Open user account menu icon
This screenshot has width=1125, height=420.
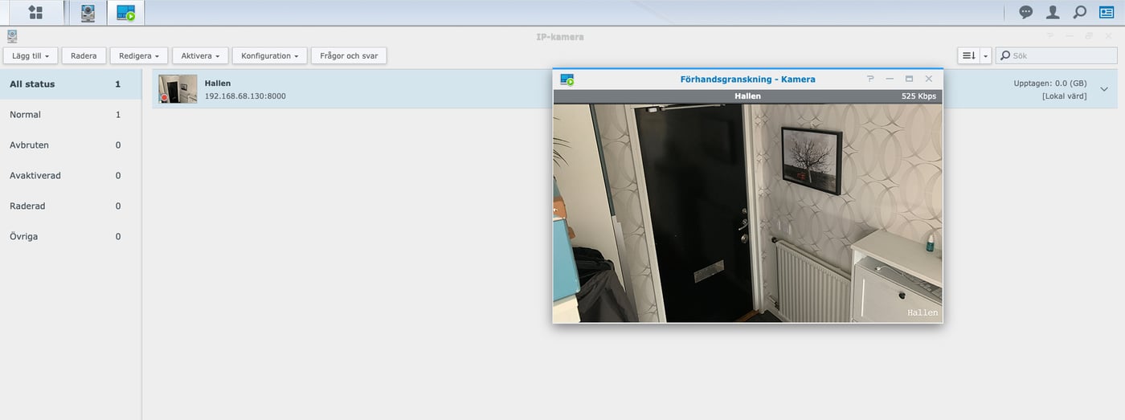click(x=1053, y=12)
